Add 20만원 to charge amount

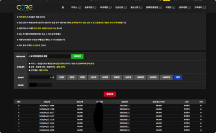(105, 77)
